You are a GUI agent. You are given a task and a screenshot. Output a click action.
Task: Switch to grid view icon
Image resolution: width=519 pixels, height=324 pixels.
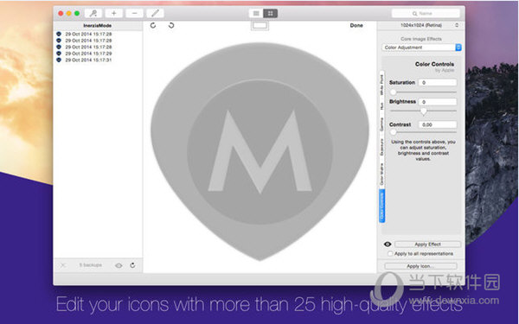[271, 13]
